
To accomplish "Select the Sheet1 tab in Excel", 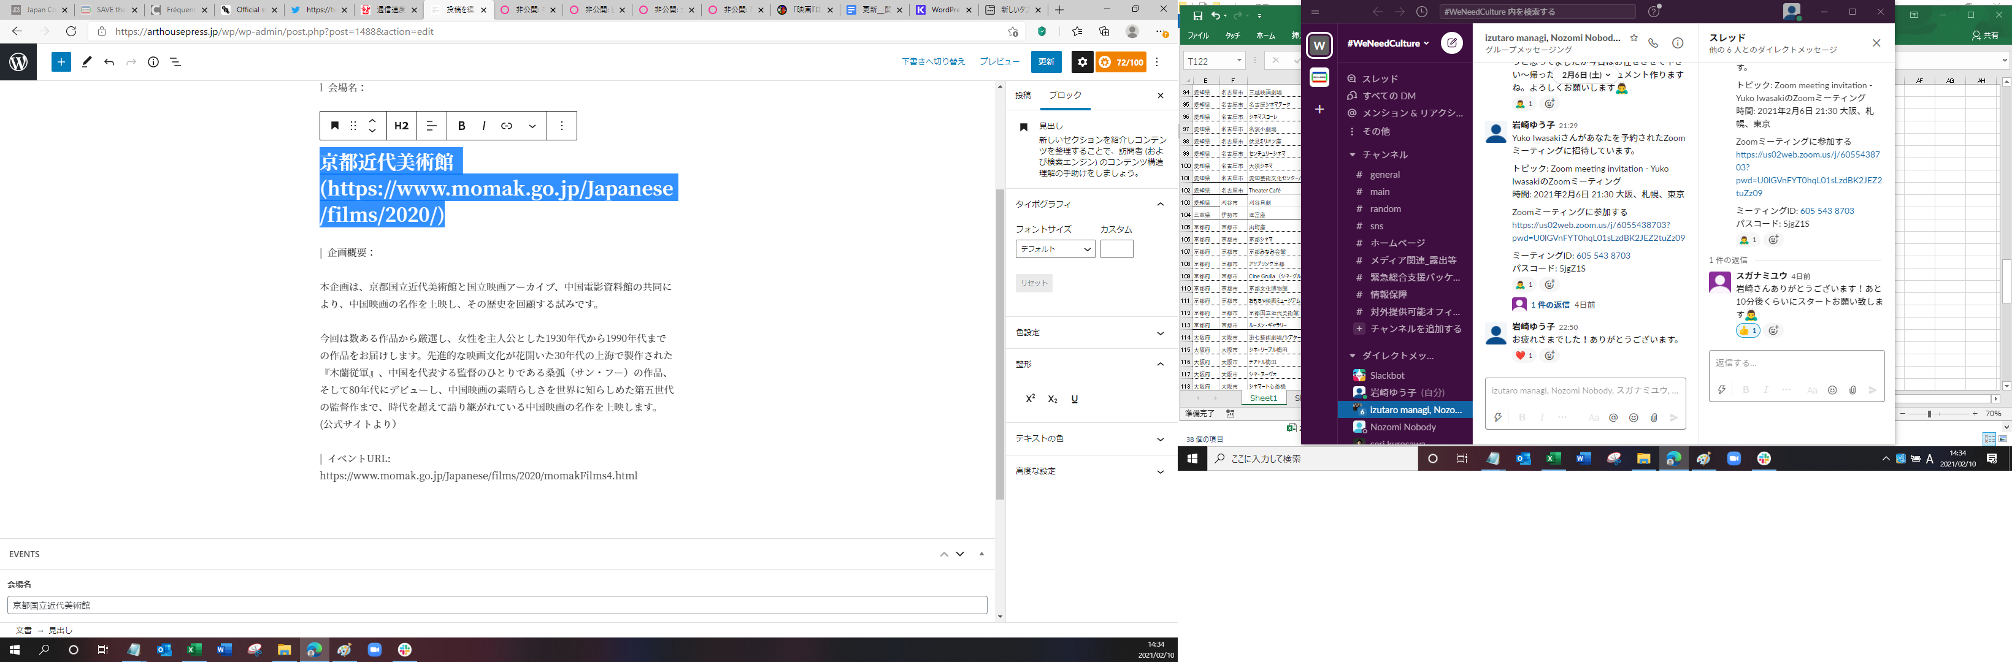I will click(1263, 398).
